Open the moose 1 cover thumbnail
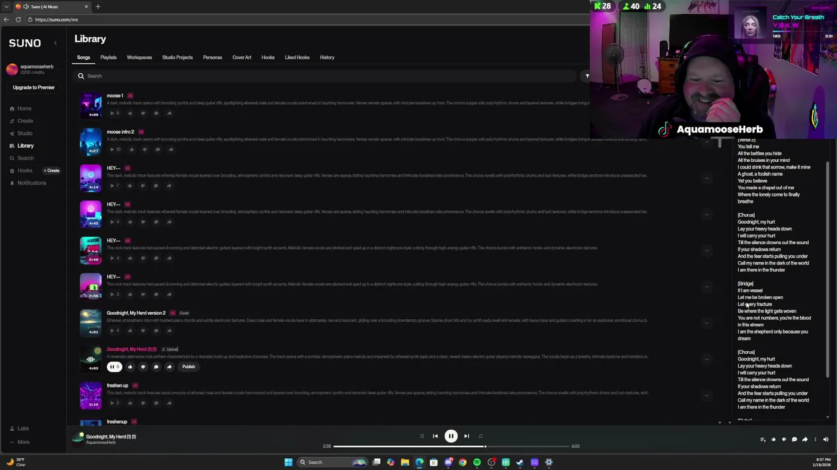The image size is (837, 470). pyautogui.click(x=91, y=106)
